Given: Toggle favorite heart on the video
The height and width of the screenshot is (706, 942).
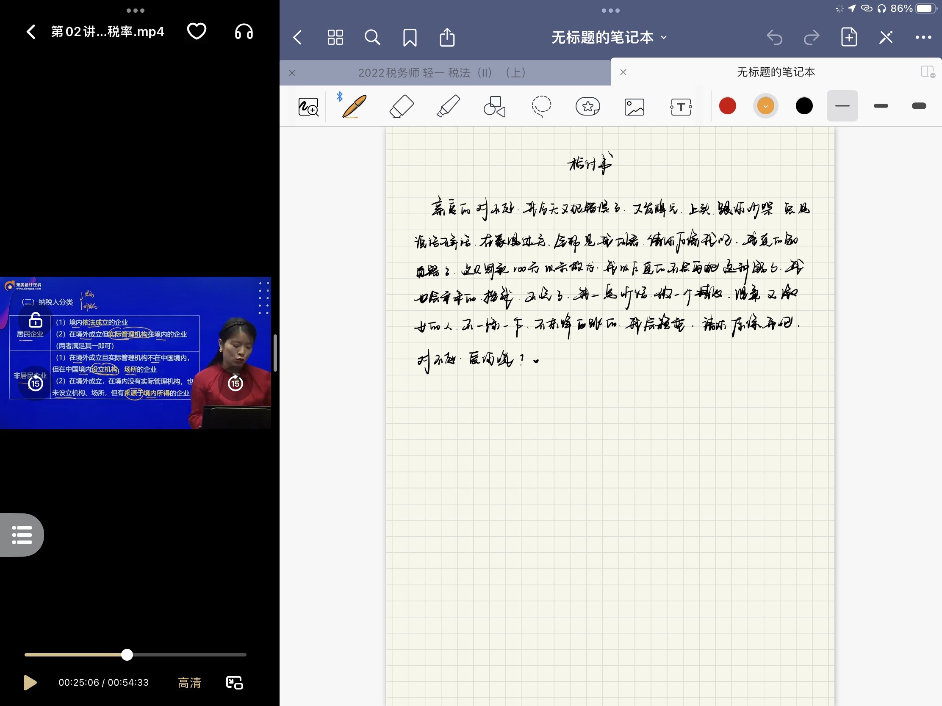Looking at the screenshot, I should click(197, 31).
